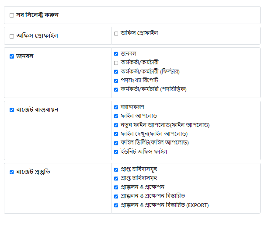Disable the 'কর্মকর্তা/কর্মচারী (ফিল্টার)' checkbox
Image resolution: width=279 pixels, height=229 pixels.
[116, 72]
